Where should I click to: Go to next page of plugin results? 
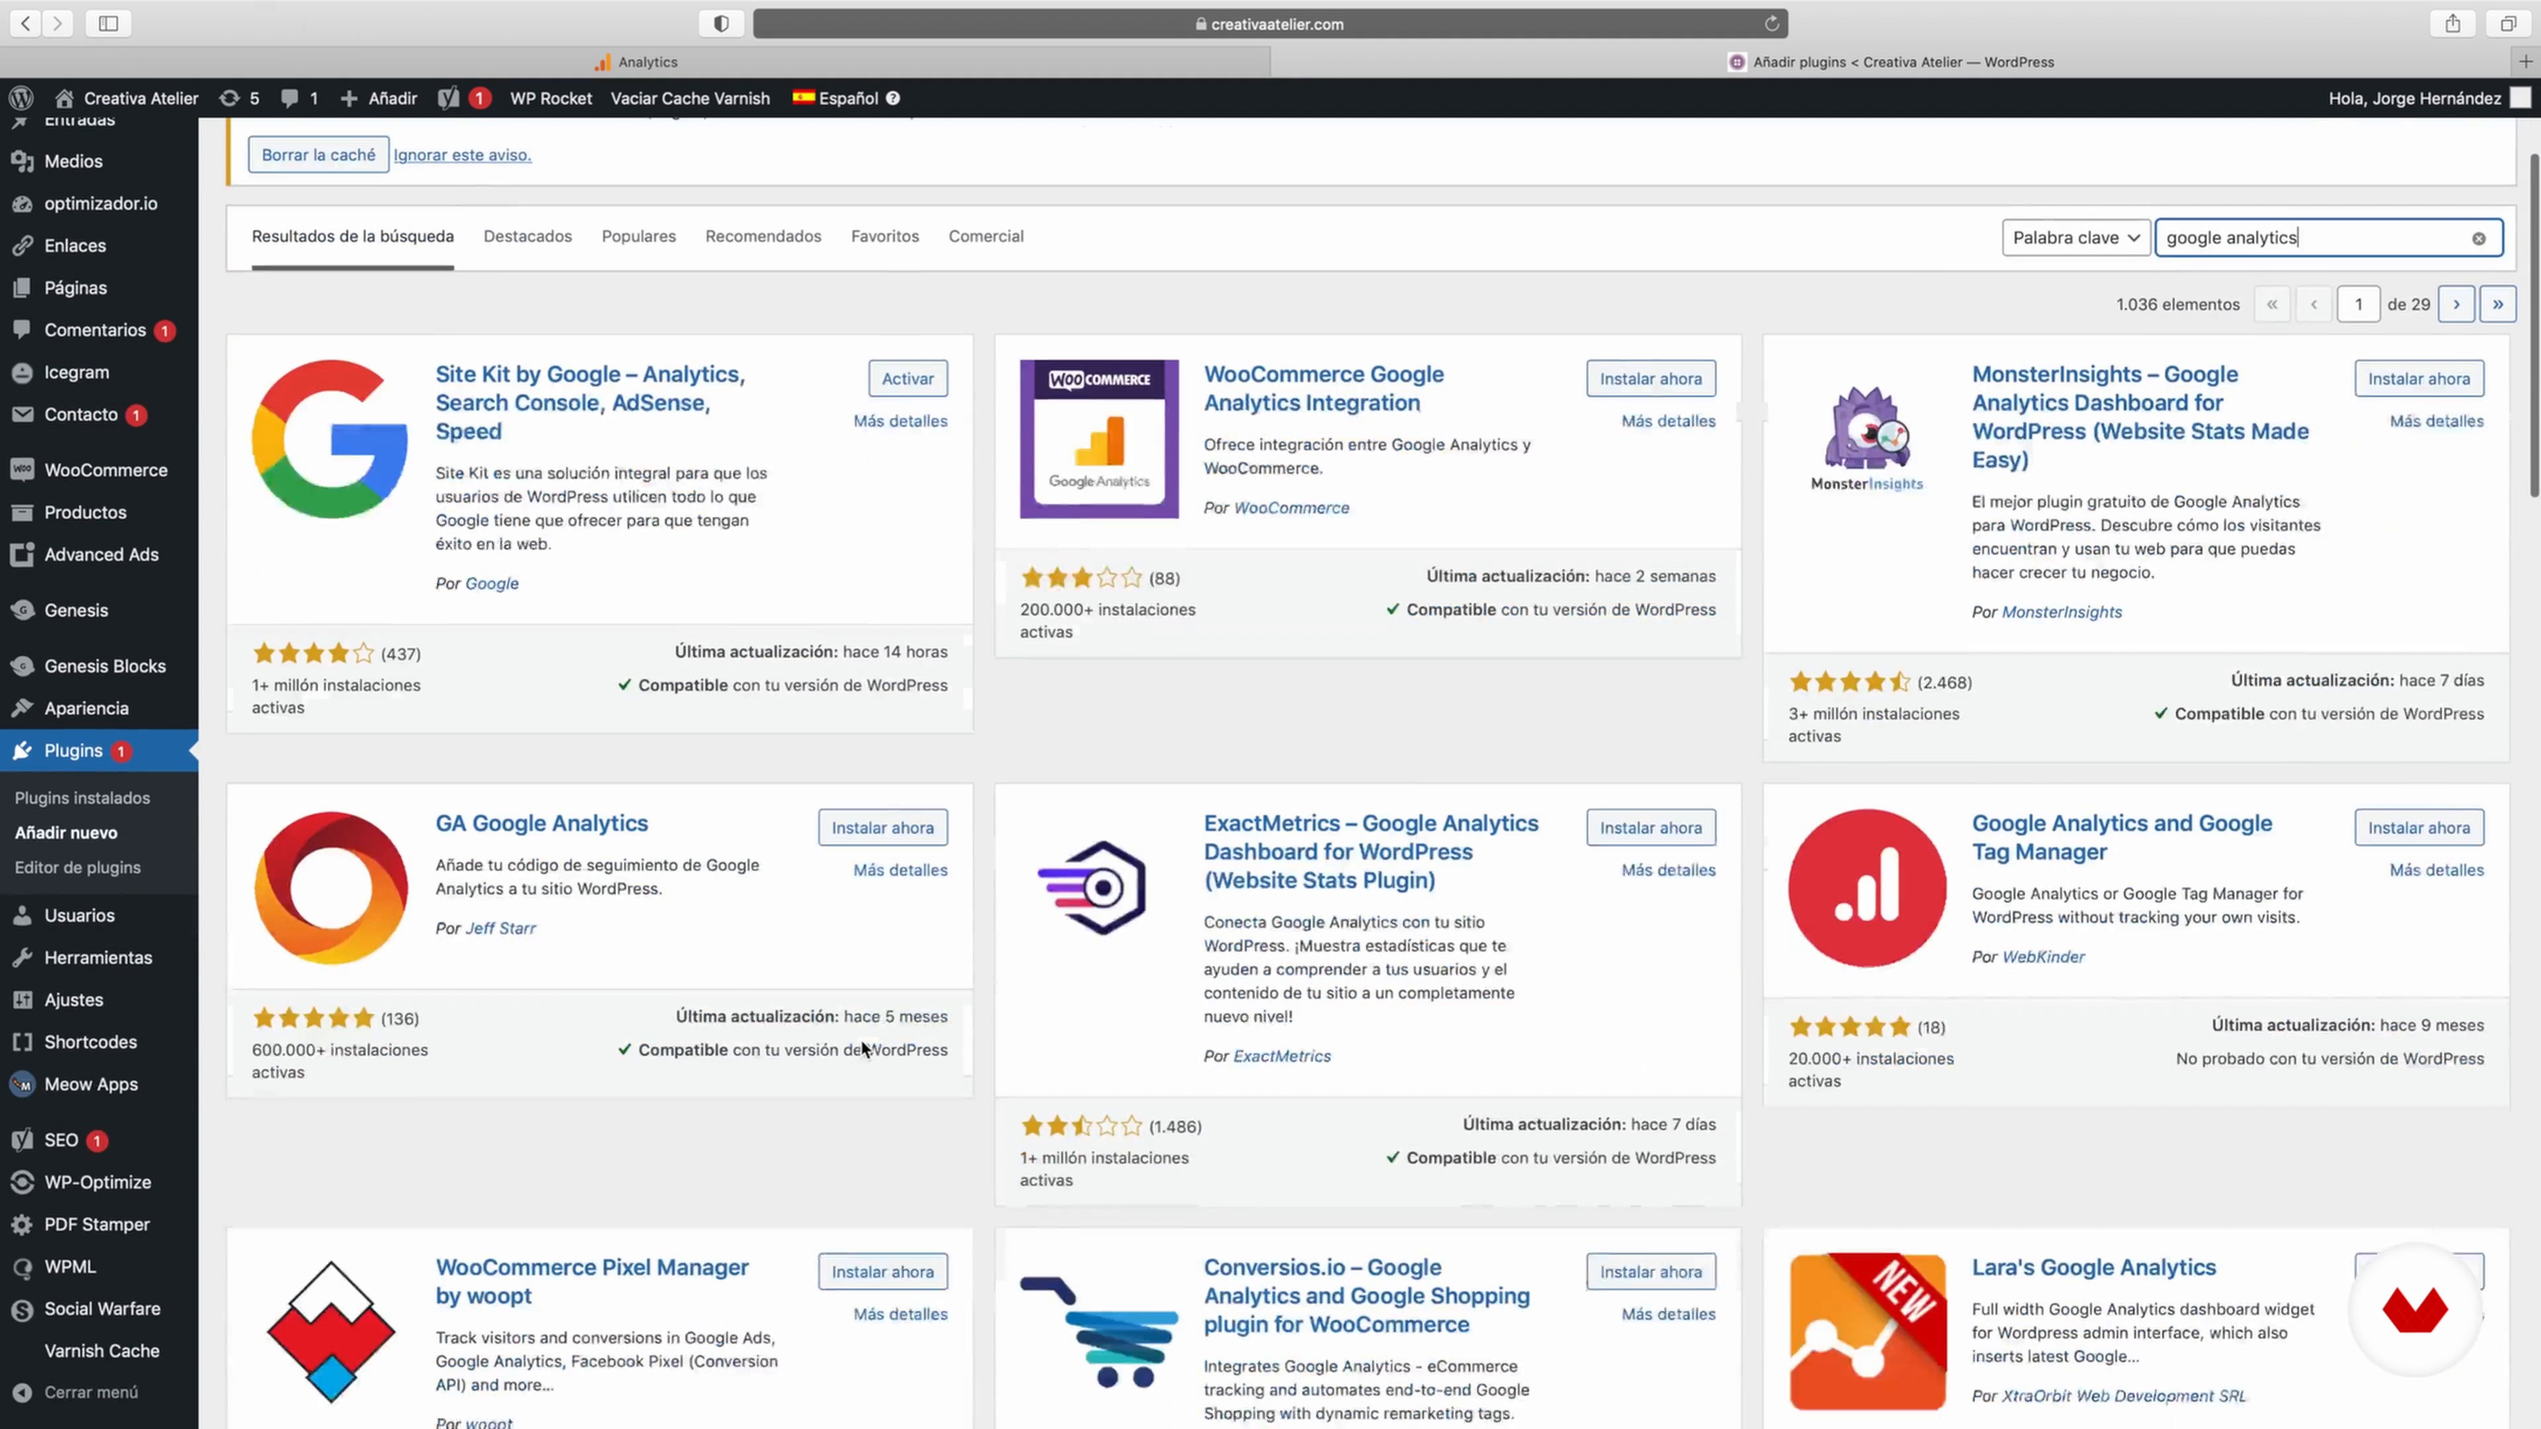pyautogui.click(x=2456, y=305)
